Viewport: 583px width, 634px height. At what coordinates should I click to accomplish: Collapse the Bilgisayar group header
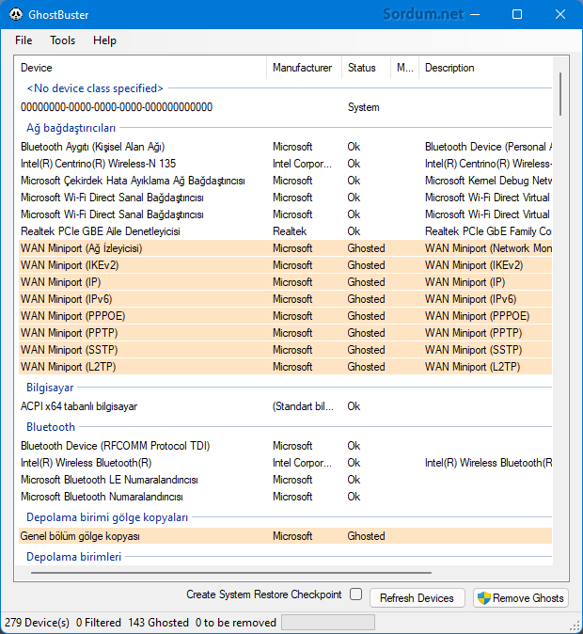[50, 388]
